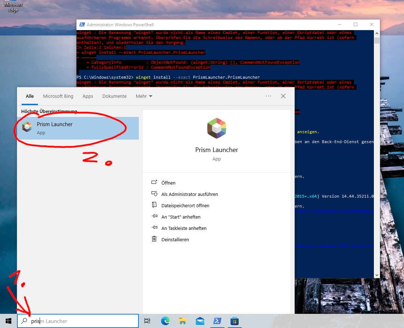Click the taskbar search input field
Viewport: 404px width, 328px height.
(x=81, y=321)
